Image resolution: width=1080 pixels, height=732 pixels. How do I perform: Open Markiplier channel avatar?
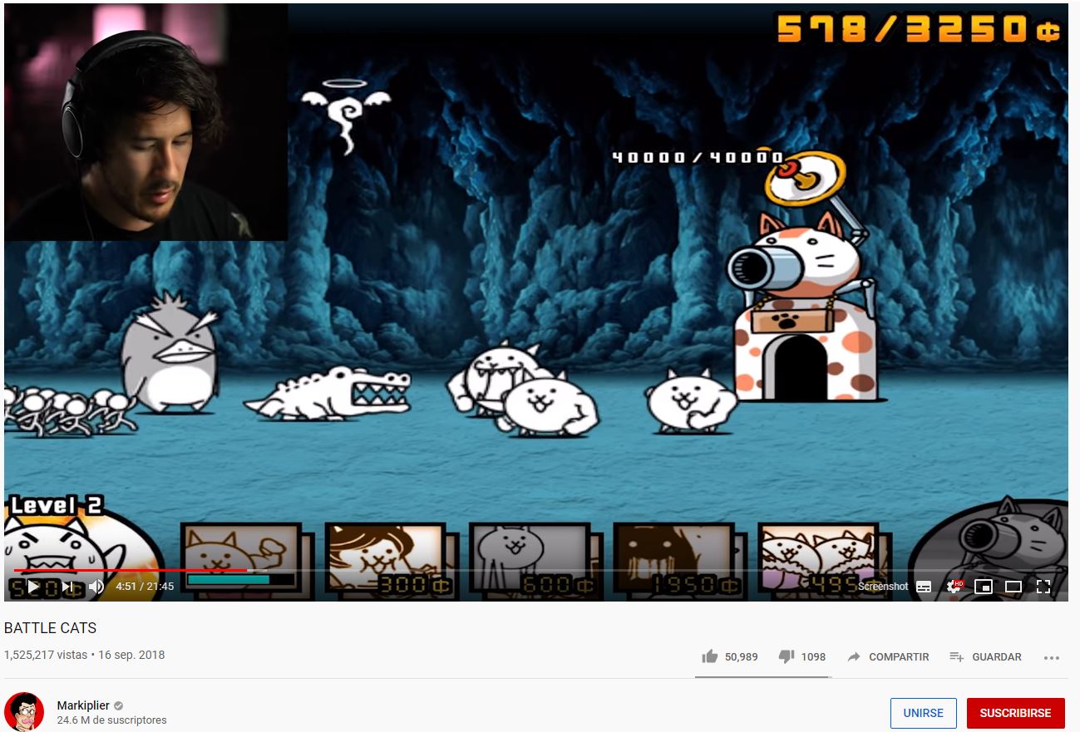(x=24, y=712)
